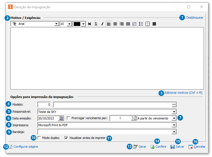Click the Modelo code number field

[44, 104]
